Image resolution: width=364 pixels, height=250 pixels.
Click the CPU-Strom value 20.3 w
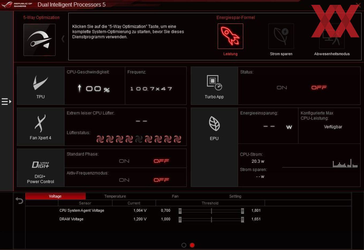(x=258, y=161)
